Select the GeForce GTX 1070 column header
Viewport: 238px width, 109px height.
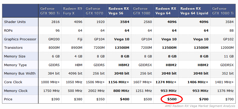click(94, 11)
